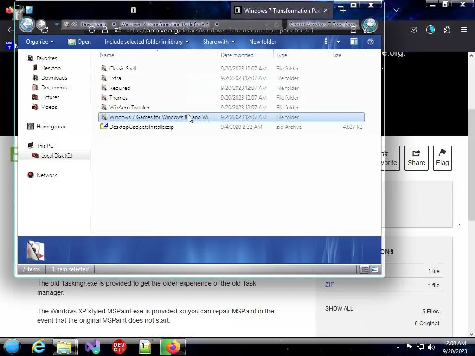Screen dimensions: 475x356
Task: Click the magnifier search icon in Explorer
Action: [x=369, y=25]
